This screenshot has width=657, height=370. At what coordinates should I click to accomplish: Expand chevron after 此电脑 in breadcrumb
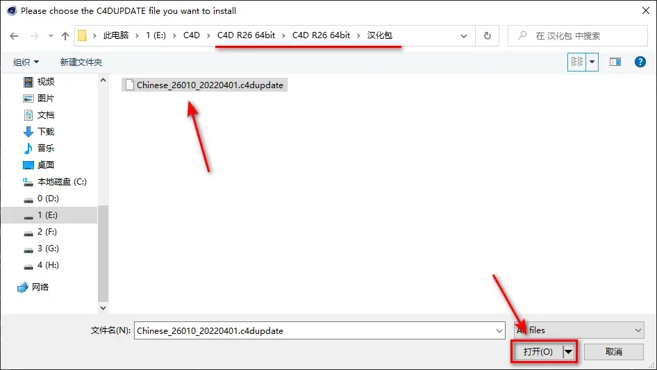pos(137,36)
